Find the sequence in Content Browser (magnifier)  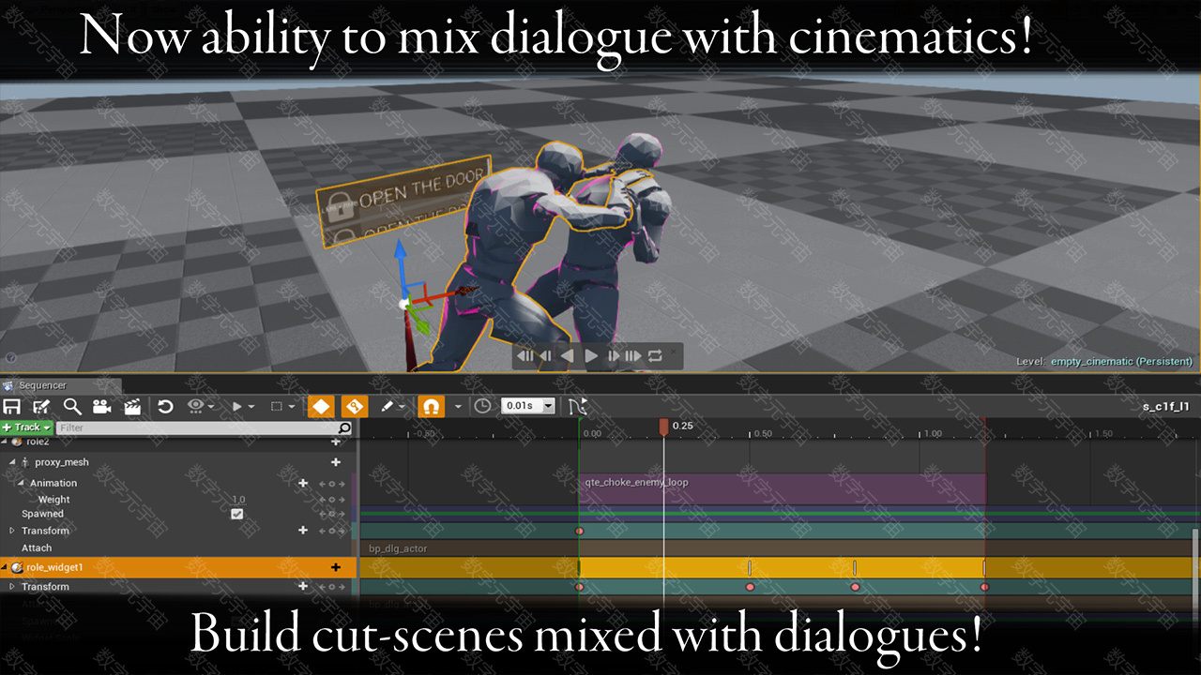coord(72,407)
